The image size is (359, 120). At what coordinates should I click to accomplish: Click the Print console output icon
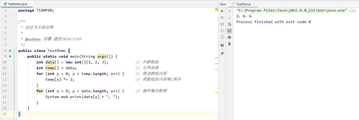coord(229,37)
